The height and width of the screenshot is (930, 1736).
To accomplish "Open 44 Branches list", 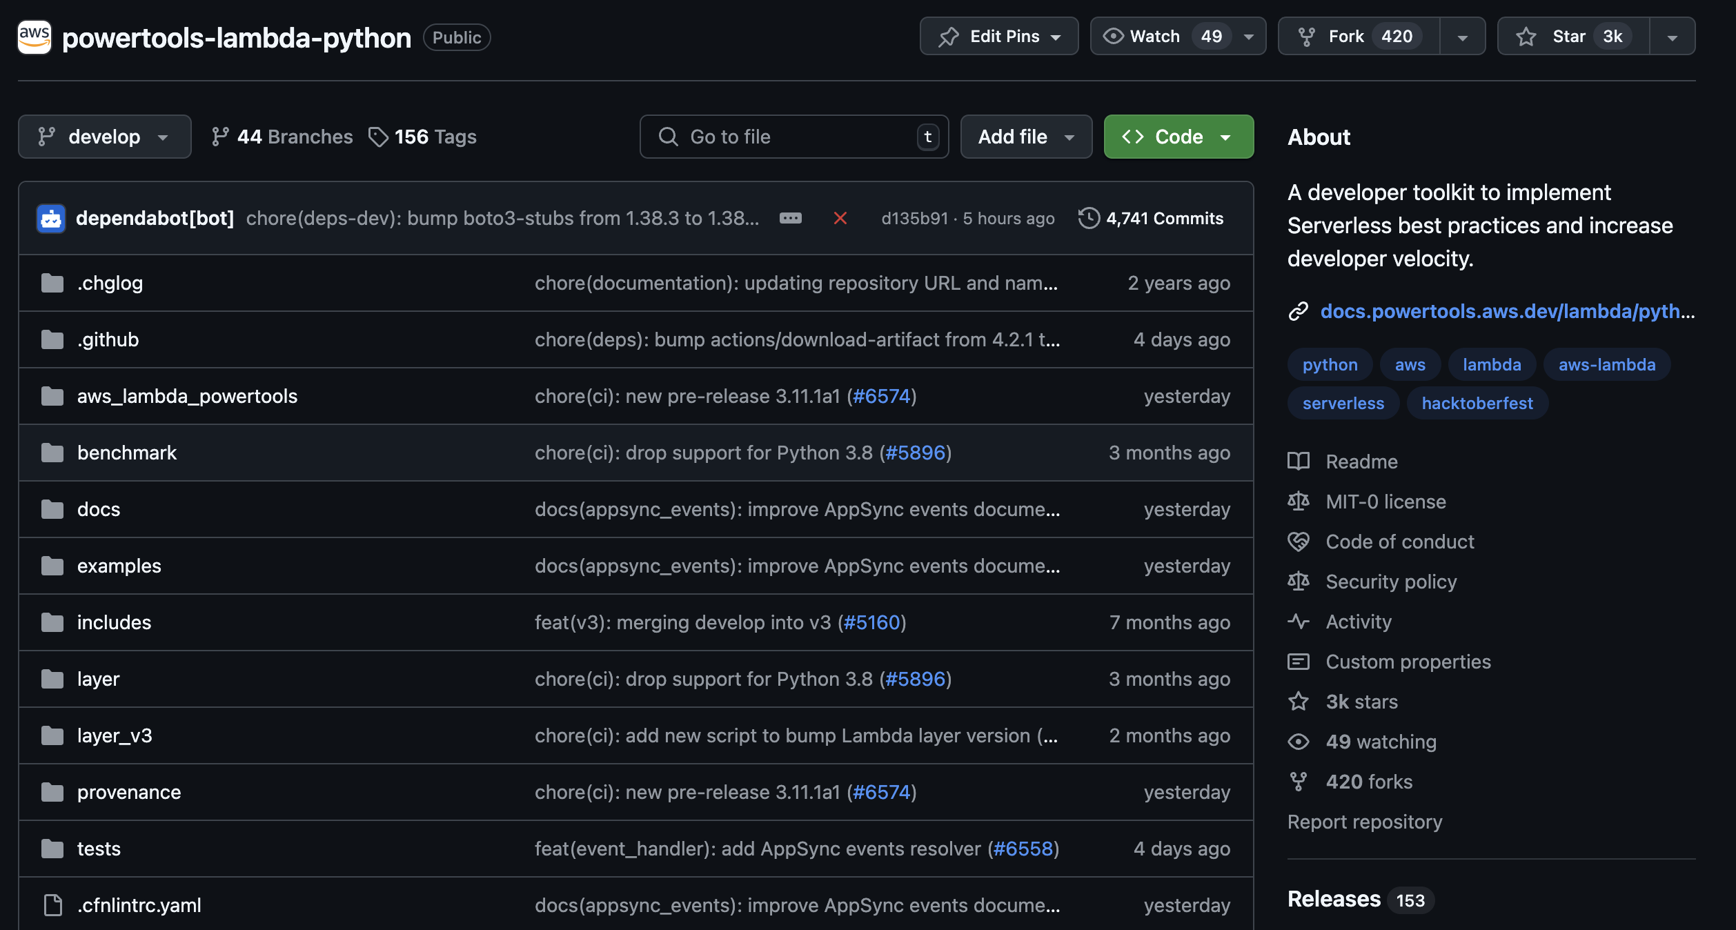I will tap(282, 137).
